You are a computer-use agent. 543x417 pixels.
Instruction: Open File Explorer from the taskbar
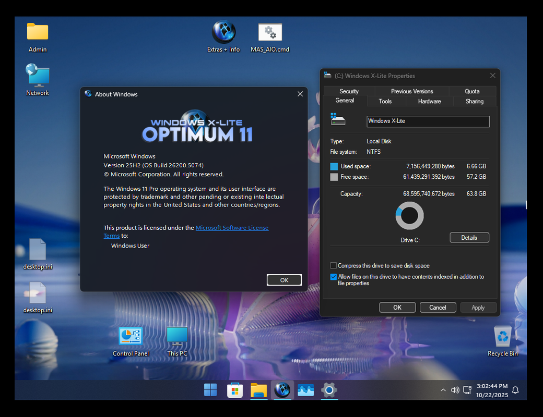tap(258, 390)
